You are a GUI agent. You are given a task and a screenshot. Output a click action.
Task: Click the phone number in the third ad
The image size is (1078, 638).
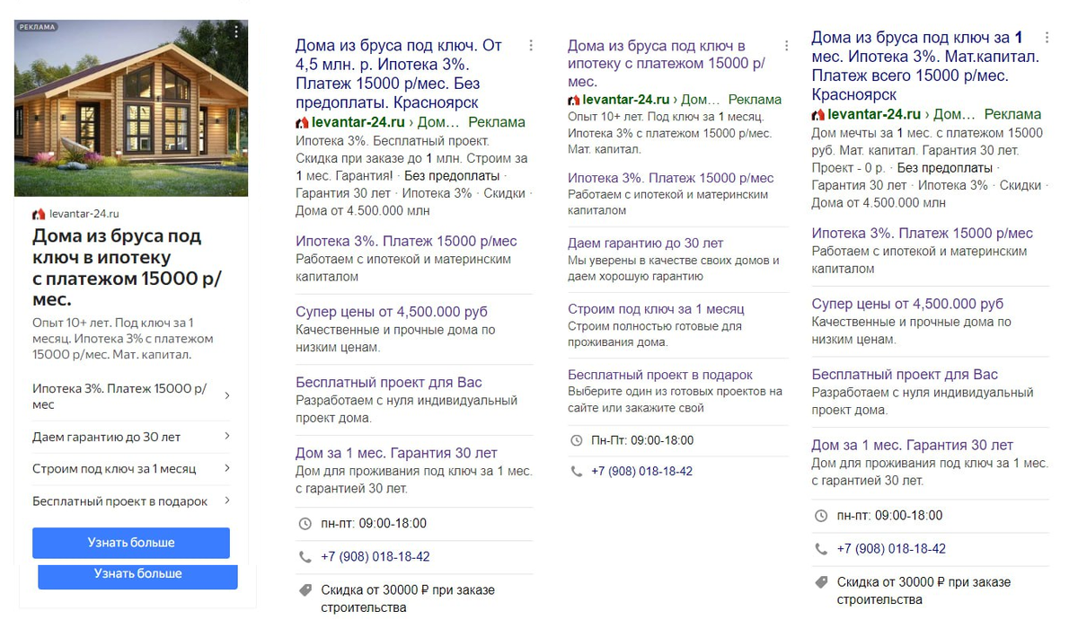(x=641, y=472)
